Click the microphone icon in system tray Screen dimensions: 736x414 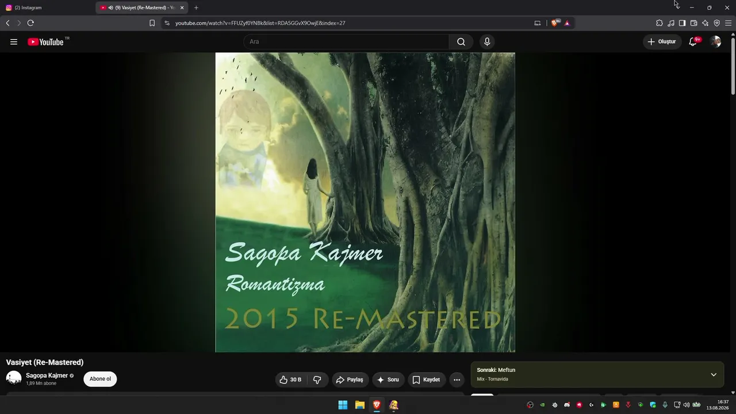pos(665,405)
